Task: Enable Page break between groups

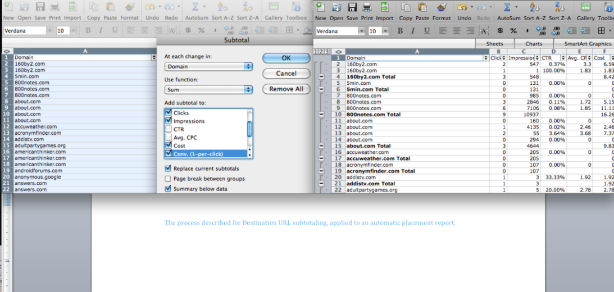Action: [x=168, y=179]
